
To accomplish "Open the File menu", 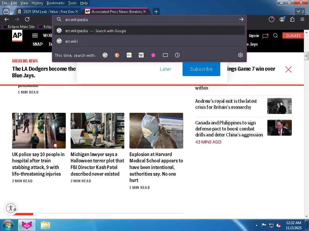I will [4, 3].
